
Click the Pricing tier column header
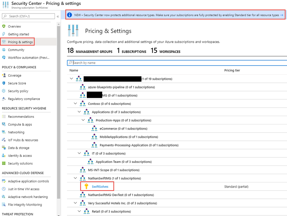click(x=232, y=70)
